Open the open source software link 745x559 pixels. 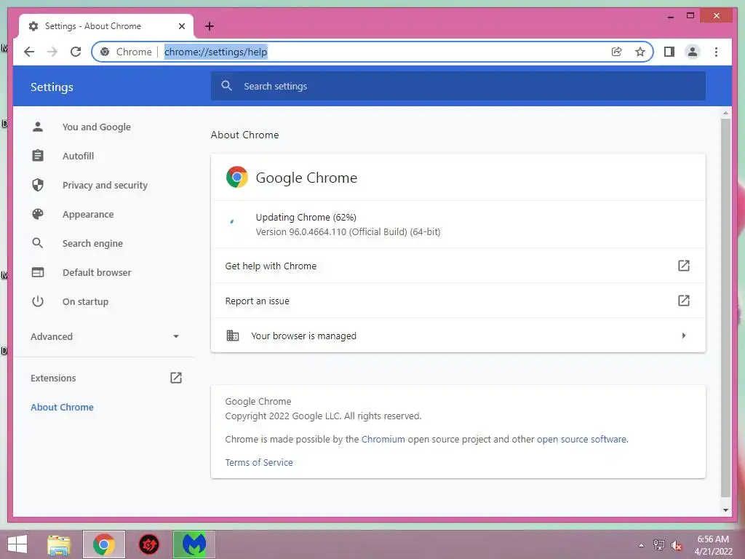[581, 439]
